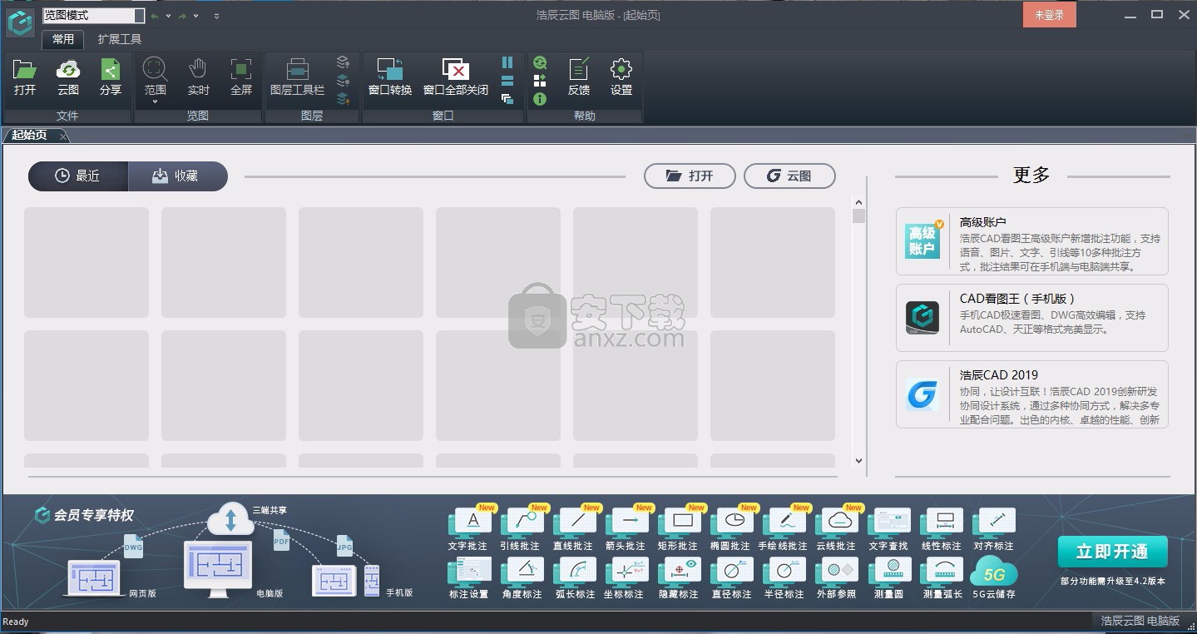Image resolution: width=1197 pixels, height=634 pixels.
Task: Click the redo arrow in quick access bar
Action: click(x=182, y=16)
